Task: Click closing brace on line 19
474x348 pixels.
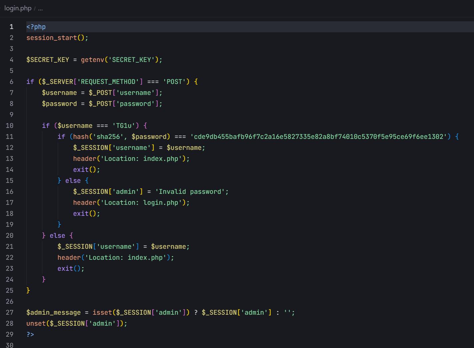Action: [x=59, y=224]
